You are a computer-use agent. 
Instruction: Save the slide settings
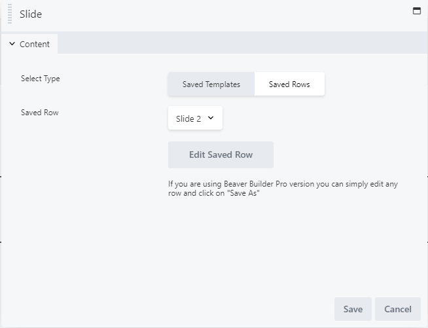[353, 309]
